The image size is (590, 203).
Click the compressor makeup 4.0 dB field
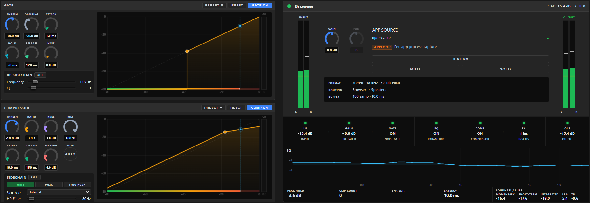click(x=51, y=168)
